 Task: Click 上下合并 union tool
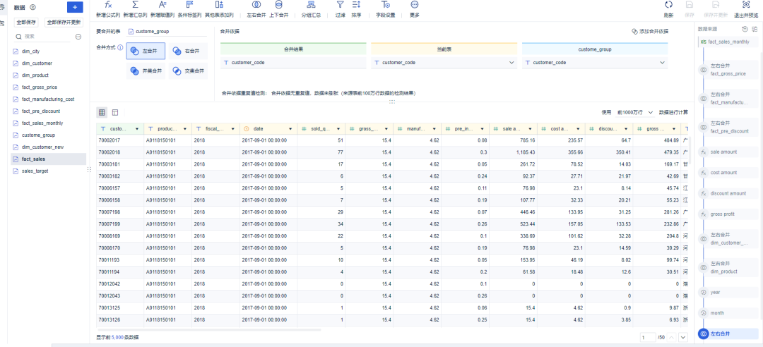pos(278,8)
